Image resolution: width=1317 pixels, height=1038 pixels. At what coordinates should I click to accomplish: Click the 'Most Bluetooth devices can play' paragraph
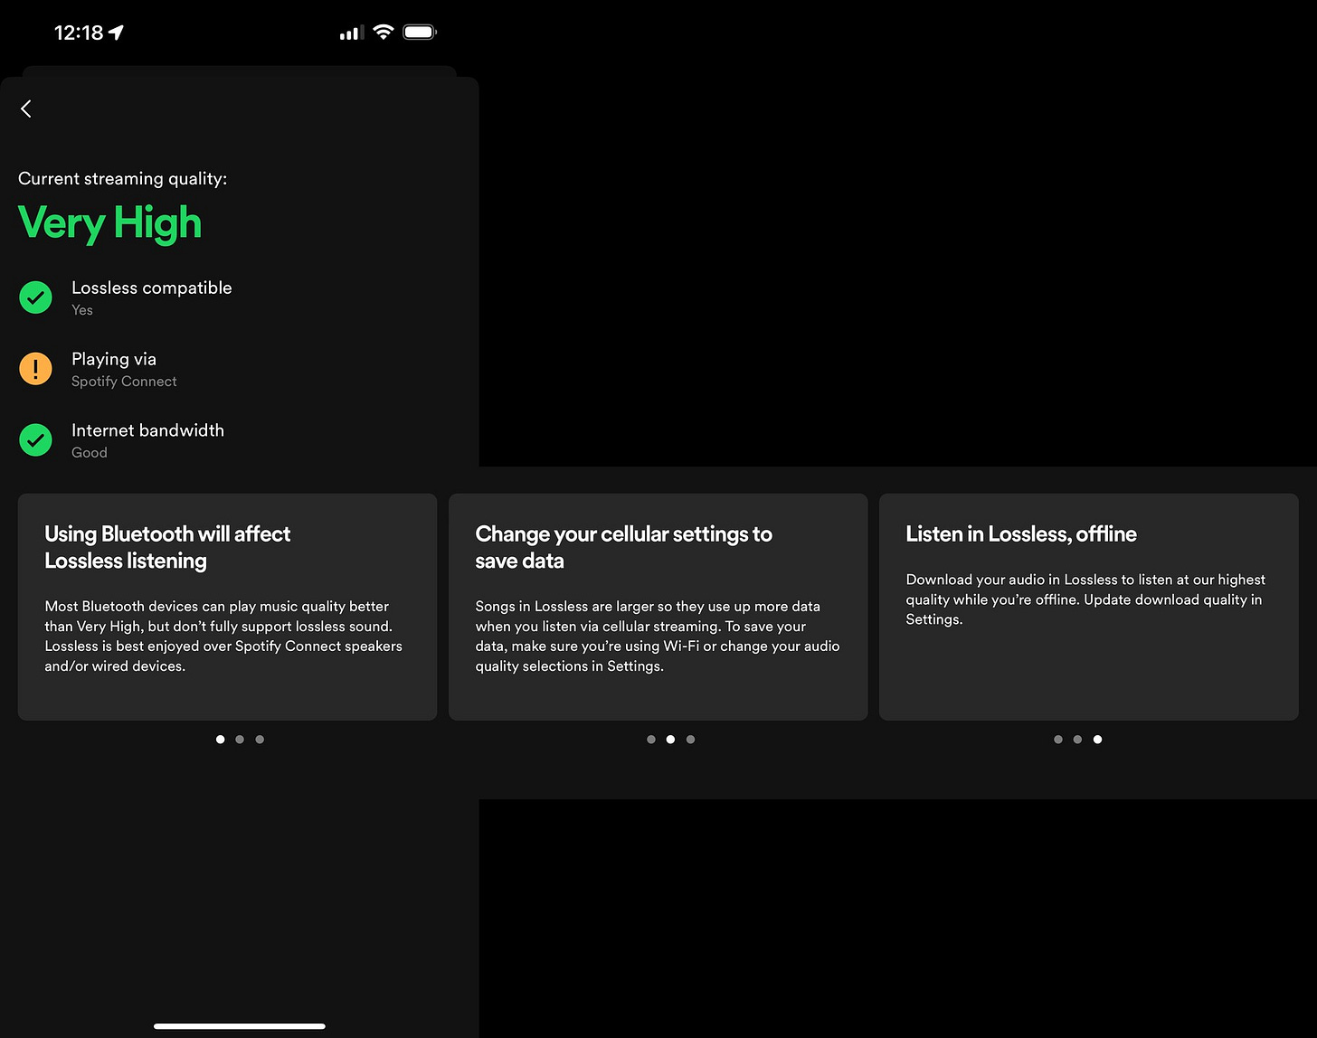[x=223, y=636]
